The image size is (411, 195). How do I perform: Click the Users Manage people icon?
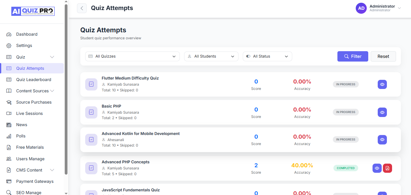(9, 159)
